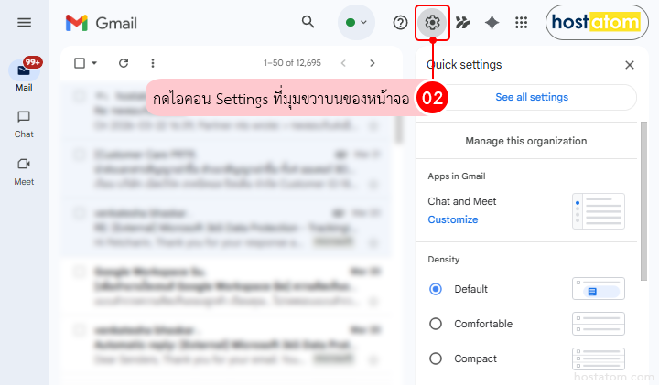This screenshot has height=385, width=659.
Task: Go to Mail in the sidebar
Action: pyautogui.click(x=24, y=76)
